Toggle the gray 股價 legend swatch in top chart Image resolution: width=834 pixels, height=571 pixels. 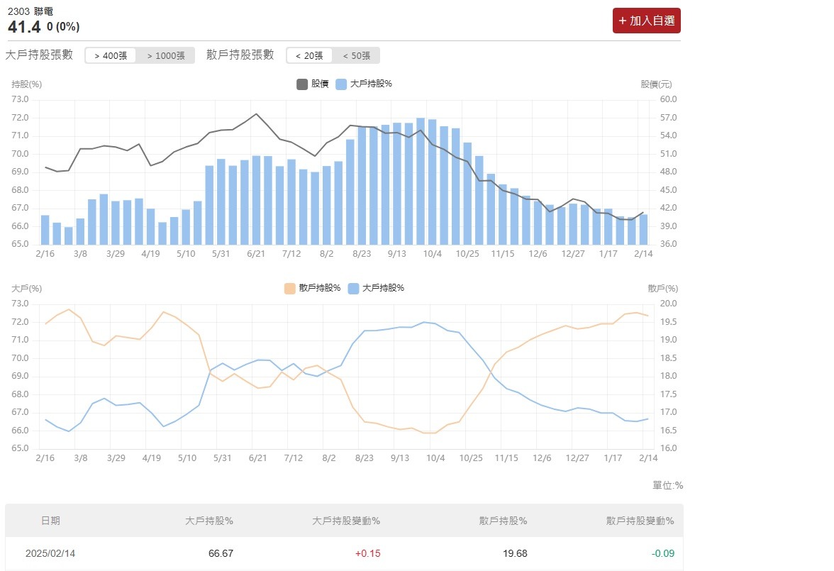point(302,84)
